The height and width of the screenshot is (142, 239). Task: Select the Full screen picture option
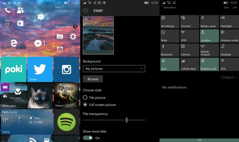point(85,105)
